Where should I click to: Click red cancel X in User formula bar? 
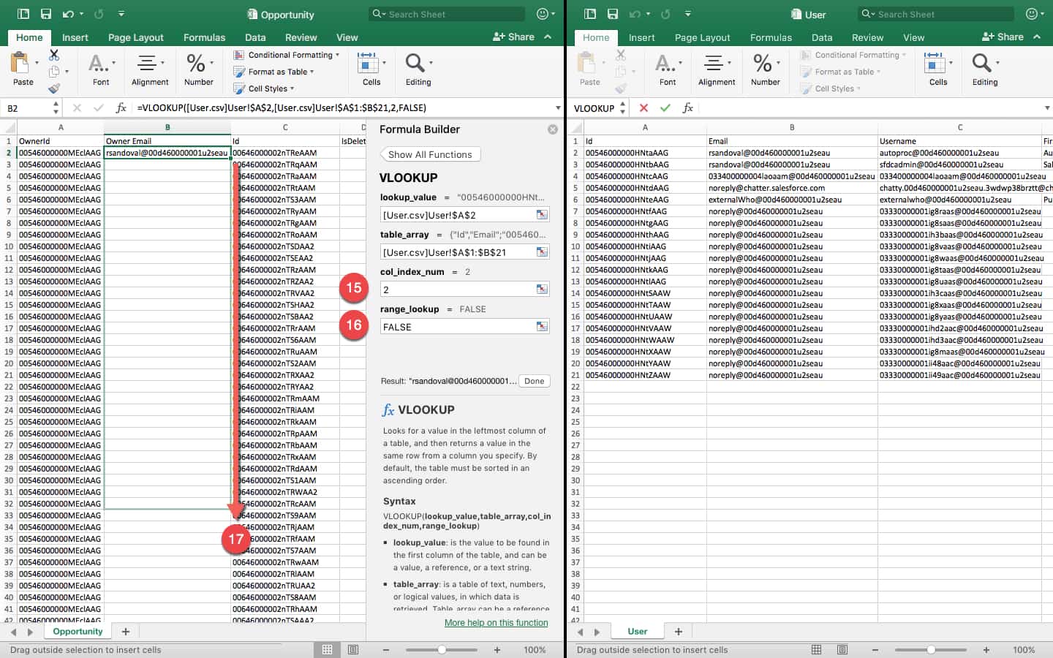(643, 107)
